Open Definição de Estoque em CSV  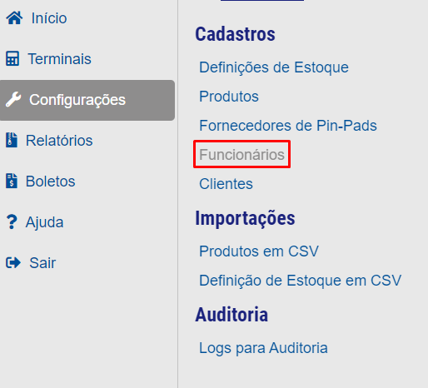click(300, 281)
